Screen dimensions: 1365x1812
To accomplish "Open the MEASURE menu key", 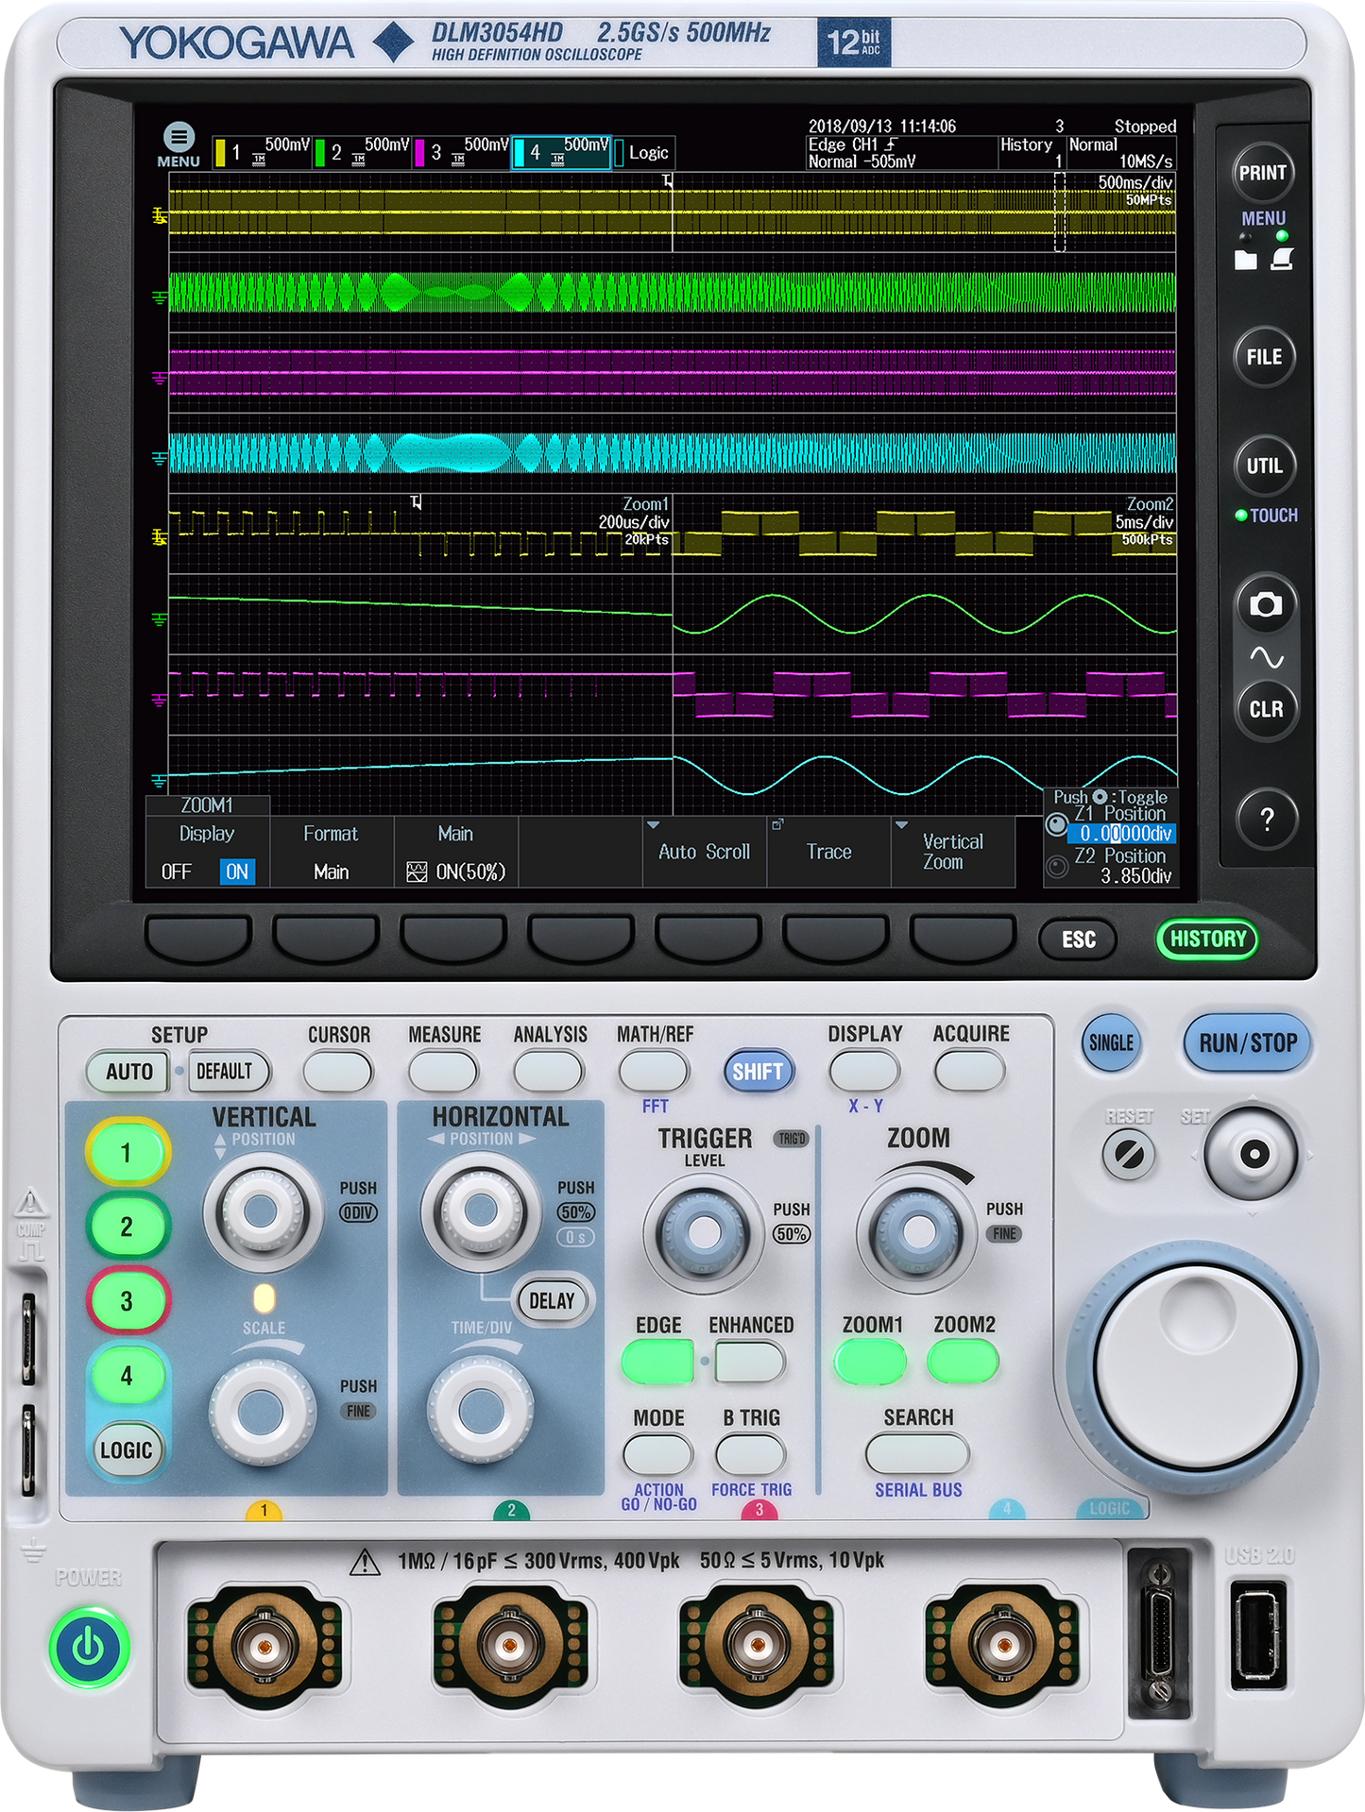I will coord(443,1072).
